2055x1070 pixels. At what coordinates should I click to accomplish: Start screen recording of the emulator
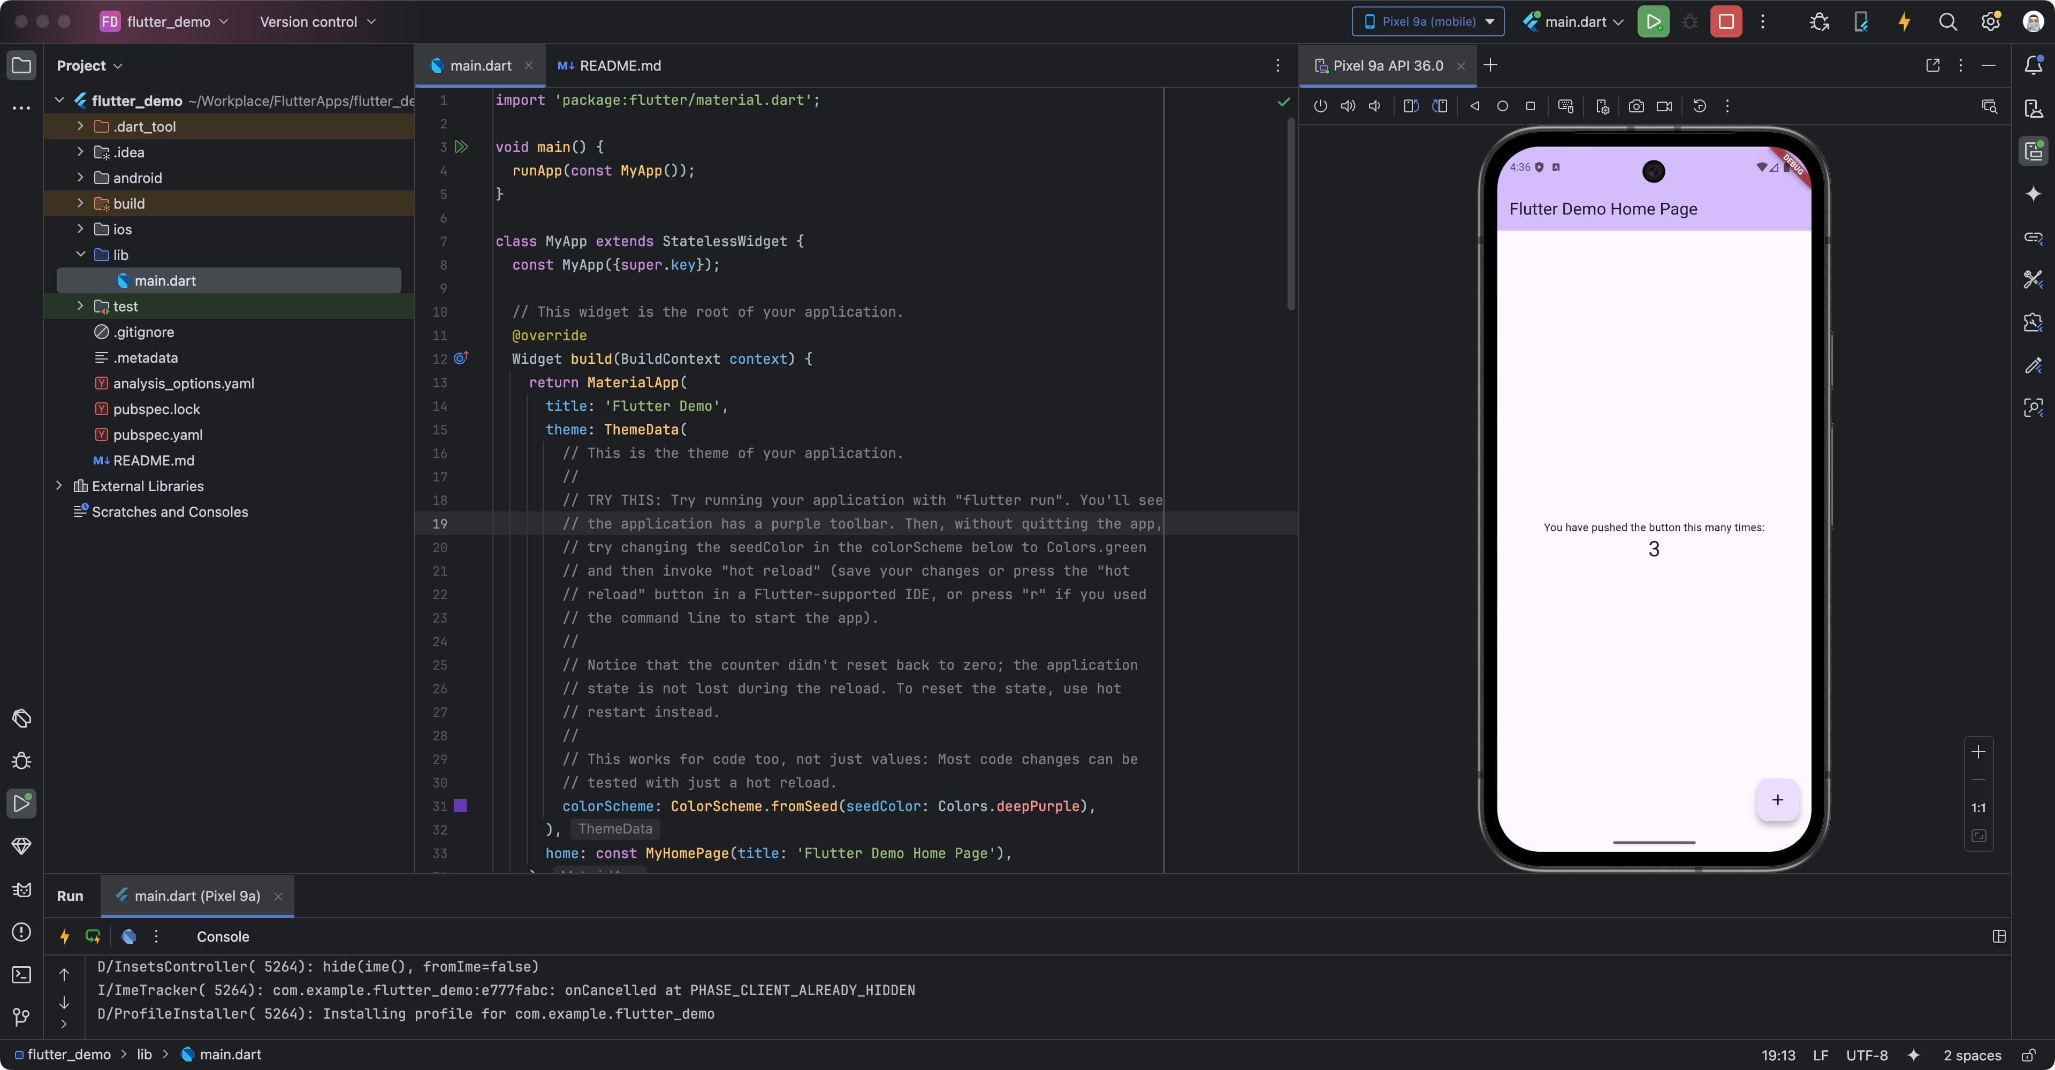1664,106
